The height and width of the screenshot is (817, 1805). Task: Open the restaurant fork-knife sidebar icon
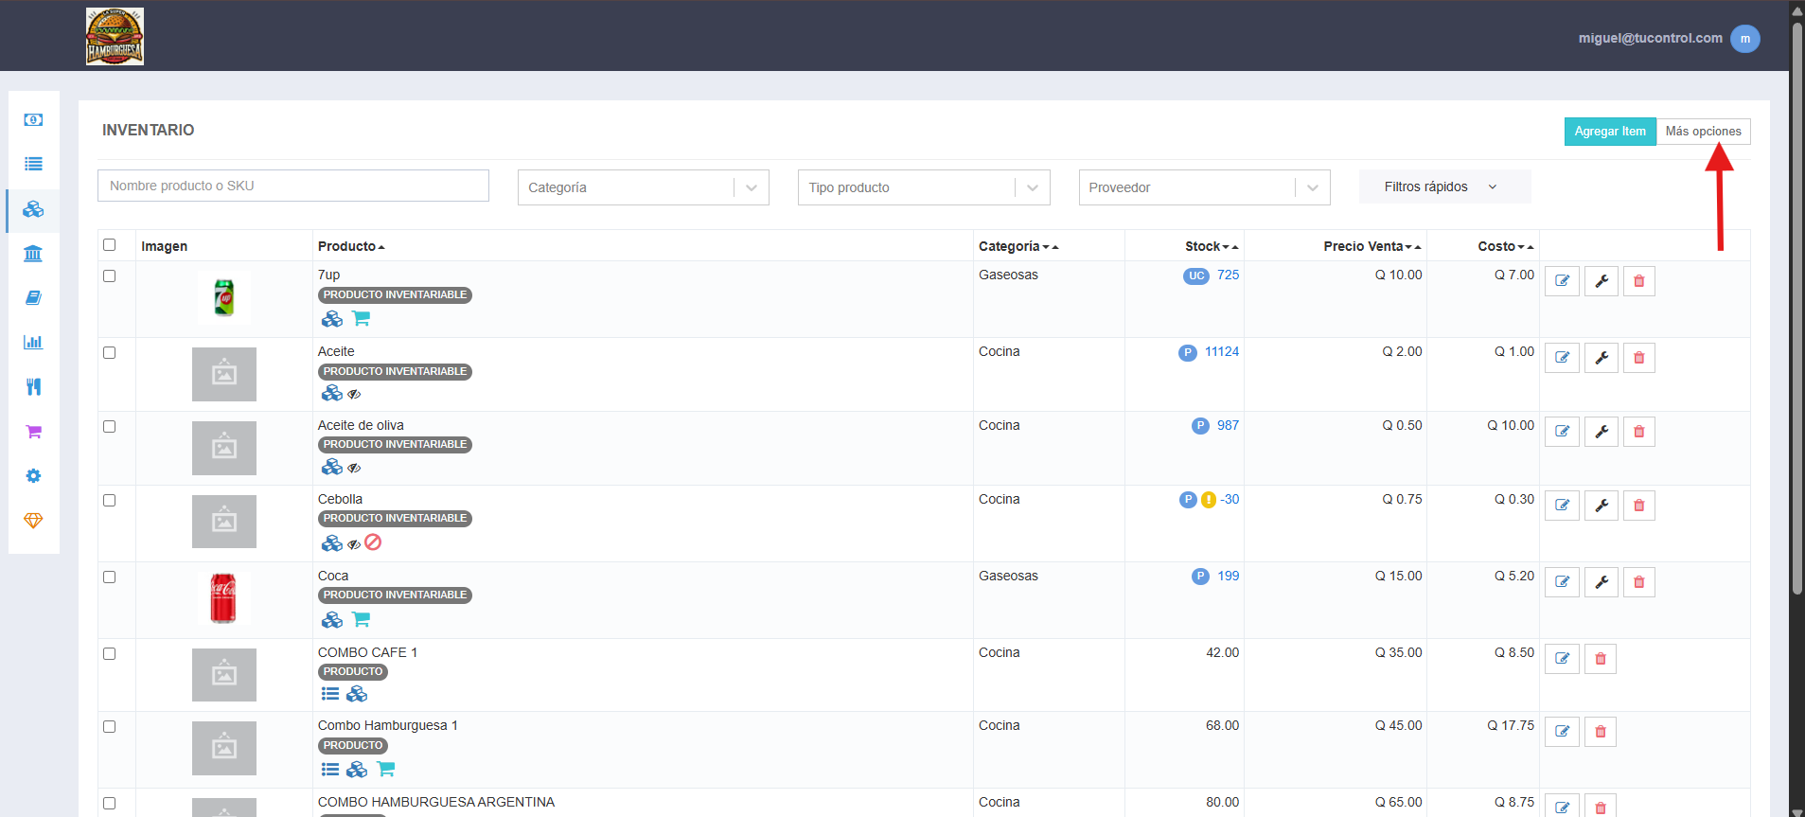[x=33, y=386]
